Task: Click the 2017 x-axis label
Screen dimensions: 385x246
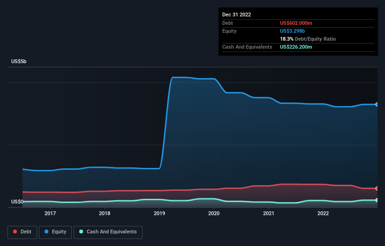Action: (50, 213)
